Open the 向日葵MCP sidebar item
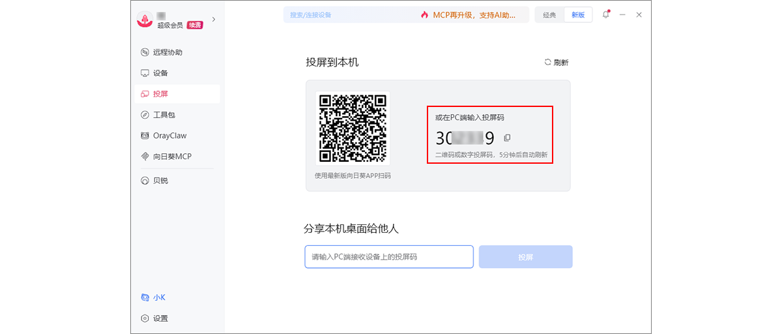782x334 pixels. 177,157
